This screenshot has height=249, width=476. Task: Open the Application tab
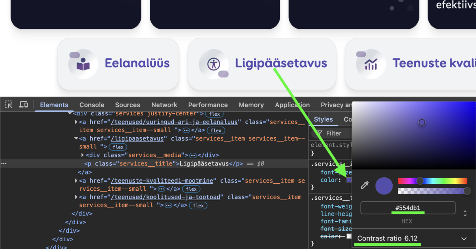293,105
